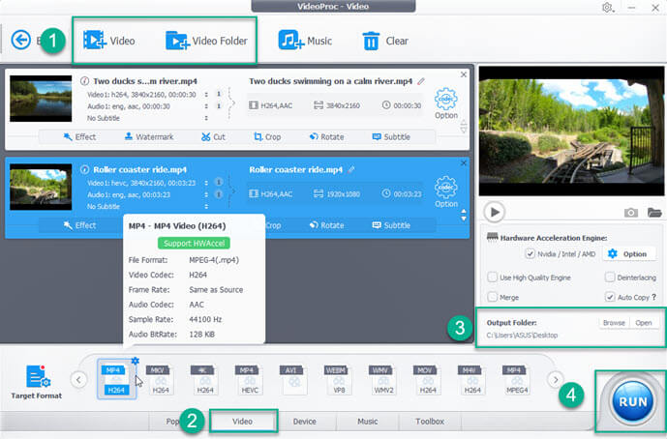Take a snapshot with camera icon
This screenshot has width=667, height=439.
631,212
